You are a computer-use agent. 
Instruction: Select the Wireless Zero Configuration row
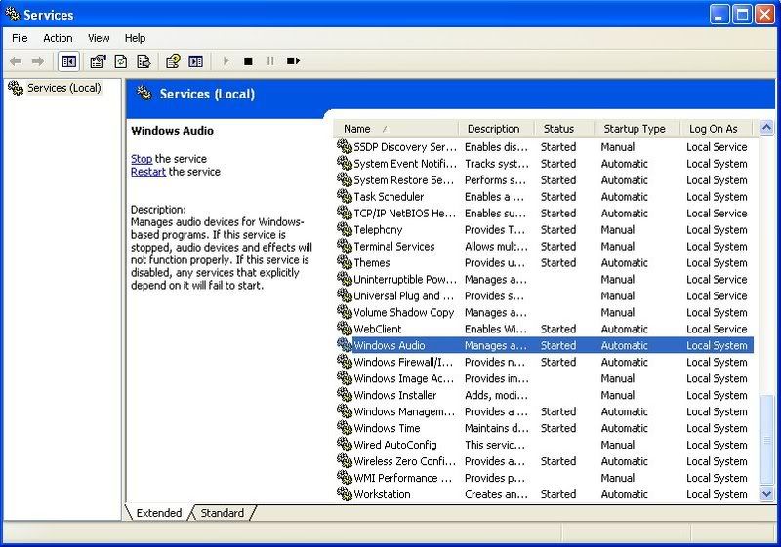coord(545,461)
